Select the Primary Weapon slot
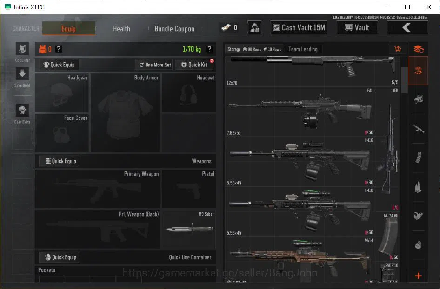 pyautogui.click(x=97, y=189)
